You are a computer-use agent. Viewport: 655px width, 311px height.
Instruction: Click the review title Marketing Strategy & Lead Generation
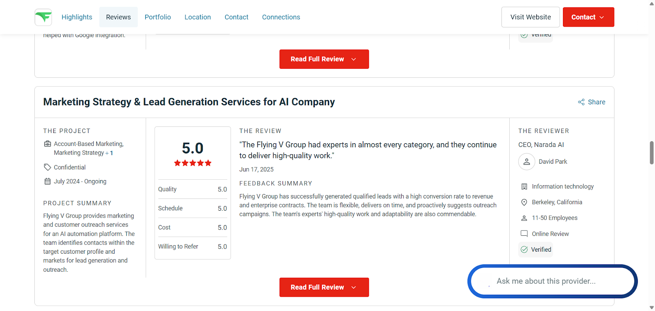tap(189, 102)
